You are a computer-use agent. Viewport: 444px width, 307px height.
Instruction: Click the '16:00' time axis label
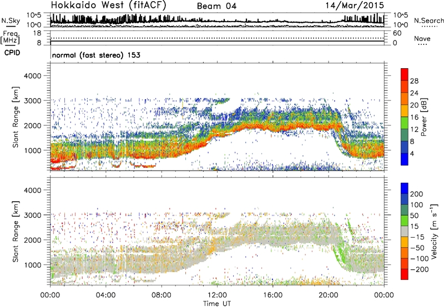[273, 295]
